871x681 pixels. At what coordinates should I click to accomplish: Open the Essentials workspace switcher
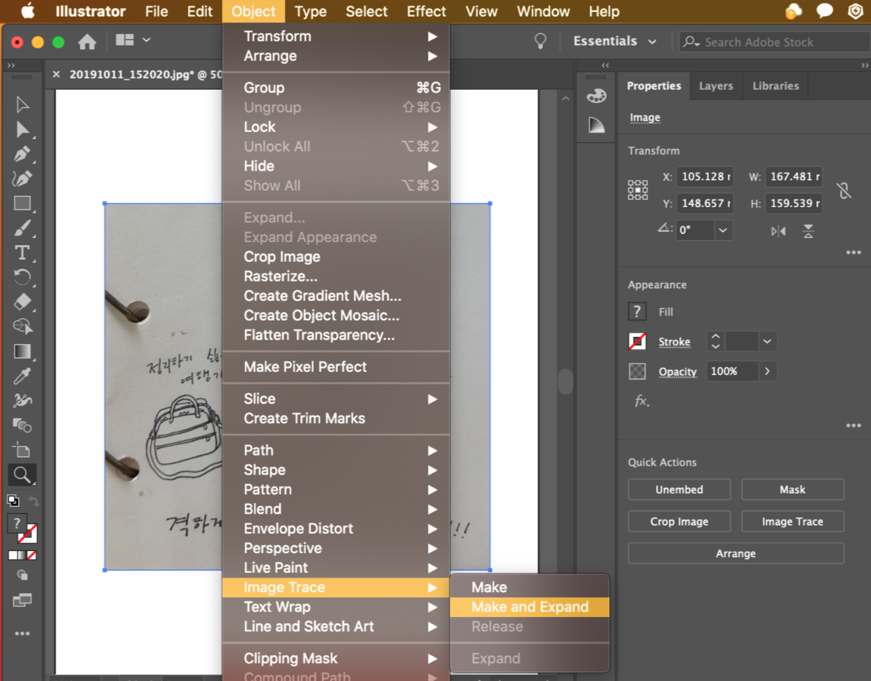[x=615, y=41]
